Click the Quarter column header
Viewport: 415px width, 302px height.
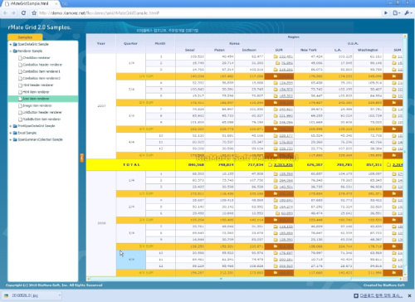tap(130, 43)
